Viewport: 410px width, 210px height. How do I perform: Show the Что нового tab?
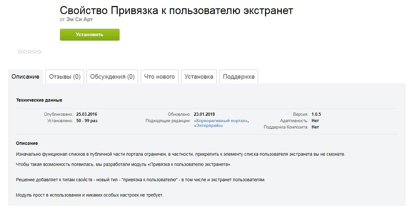tap(159, 77)
